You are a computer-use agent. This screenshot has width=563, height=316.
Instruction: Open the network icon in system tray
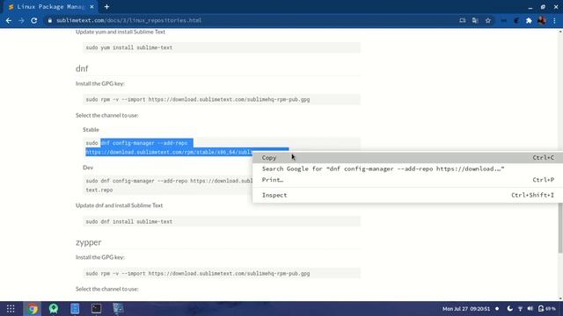click(520, 309)
